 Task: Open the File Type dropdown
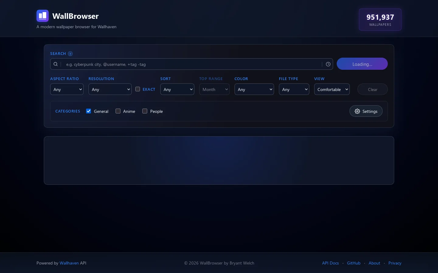point(294,89)
